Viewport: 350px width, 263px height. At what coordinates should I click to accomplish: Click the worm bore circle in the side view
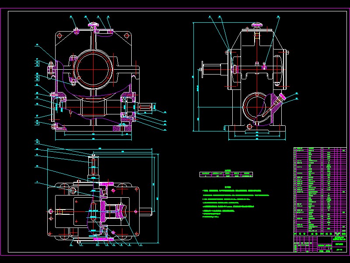(x=257, y=107)
